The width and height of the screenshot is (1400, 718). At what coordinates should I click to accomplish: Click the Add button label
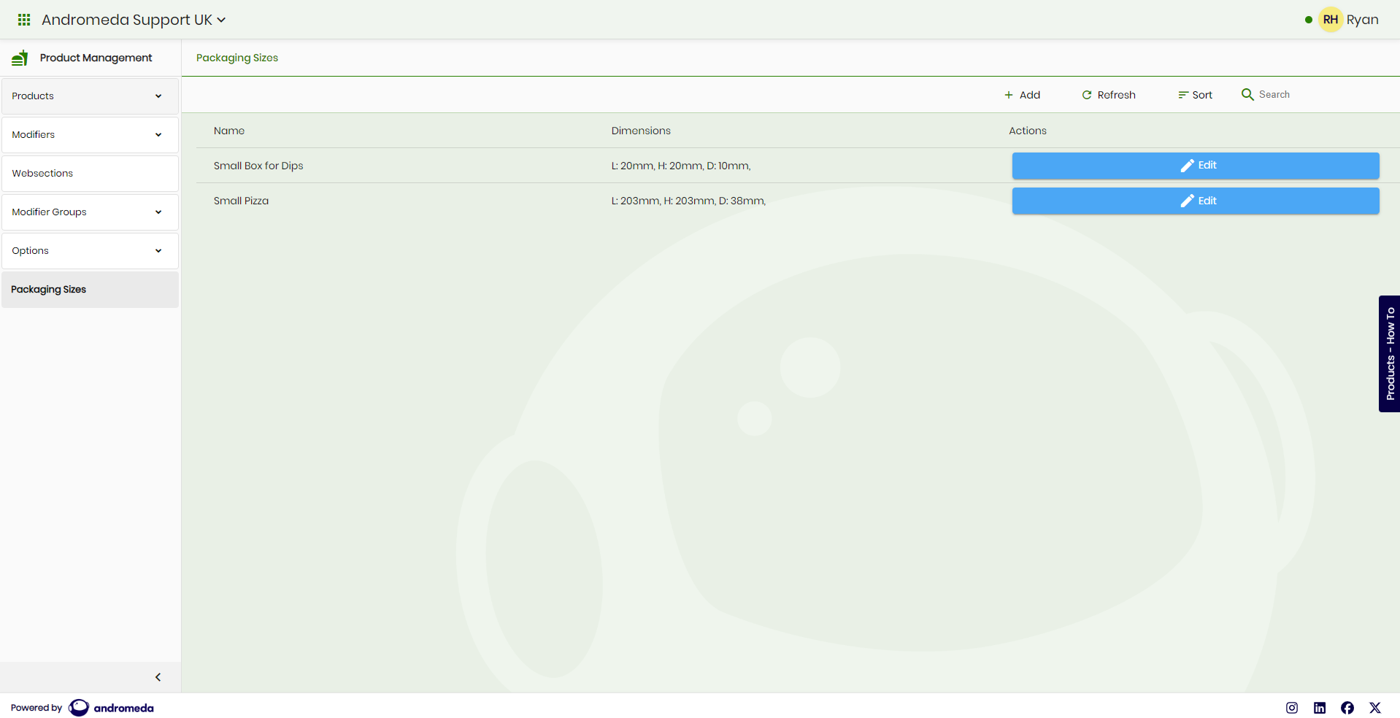point(1030,95)
